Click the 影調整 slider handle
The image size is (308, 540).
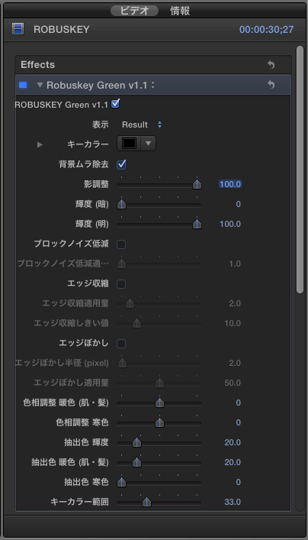pos(197,184)
